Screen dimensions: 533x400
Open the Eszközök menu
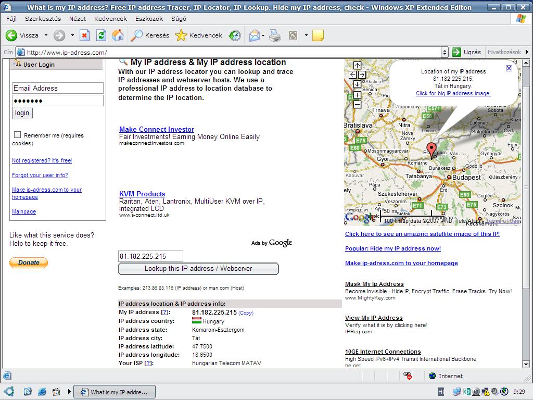point(149,19)
